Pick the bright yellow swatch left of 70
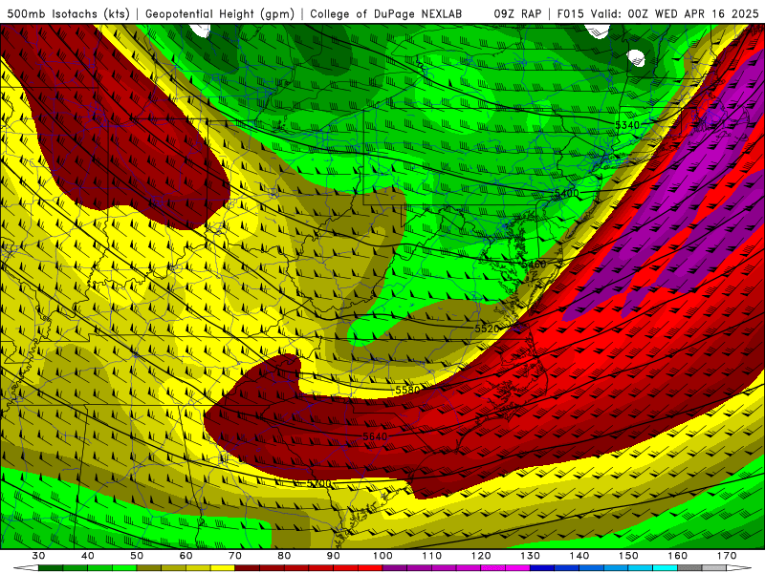The height and width of the screenshot is (573, 765). 223,568
